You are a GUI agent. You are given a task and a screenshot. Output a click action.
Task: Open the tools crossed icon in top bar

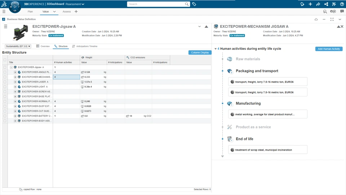tap(334, 4)
